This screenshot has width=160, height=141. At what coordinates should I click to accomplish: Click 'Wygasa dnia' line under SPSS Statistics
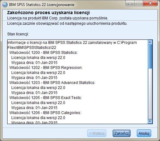(x=34, y=63)
